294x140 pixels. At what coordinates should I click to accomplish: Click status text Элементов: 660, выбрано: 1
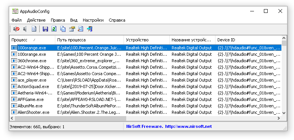37,127
